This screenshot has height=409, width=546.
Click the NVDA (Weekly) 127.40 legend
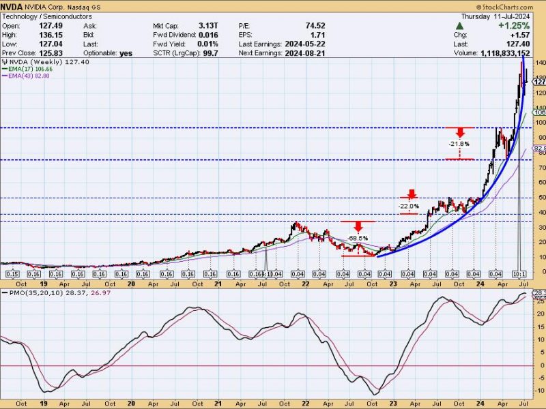point(49,62)
